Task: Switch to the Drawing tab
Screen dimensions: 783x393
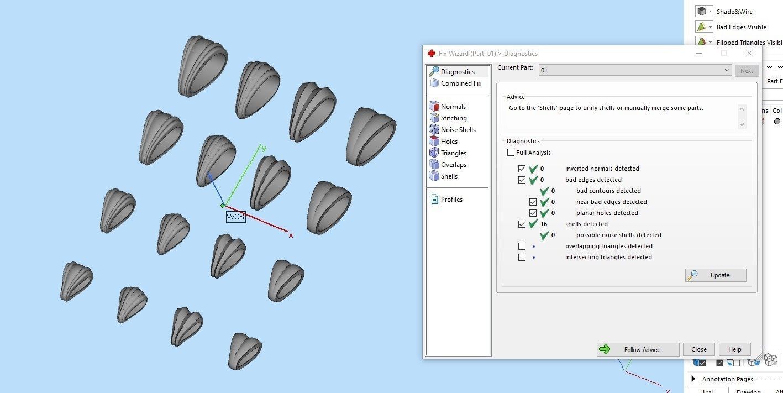Action: point(748,391)
